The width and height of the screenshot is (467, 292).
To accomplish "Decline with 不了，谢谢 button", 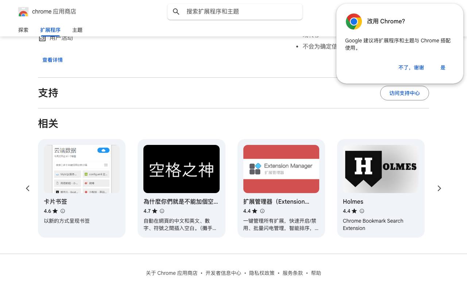I will 411,68.
